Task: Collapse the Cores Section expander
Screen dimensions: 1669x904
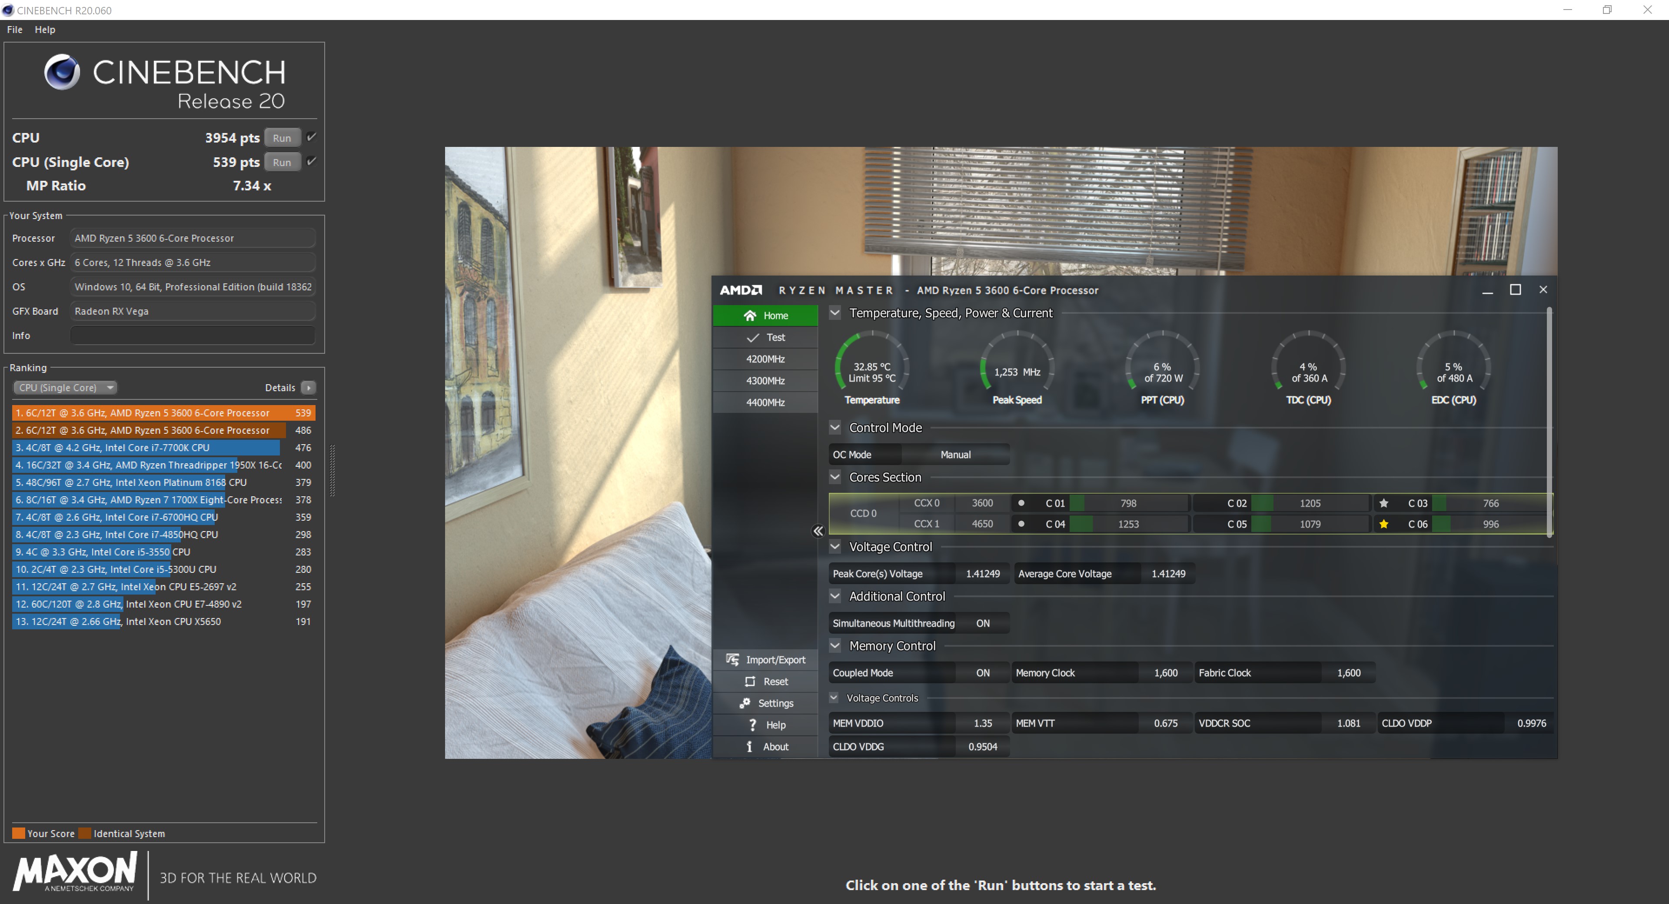Action: [x=835, y=478]
